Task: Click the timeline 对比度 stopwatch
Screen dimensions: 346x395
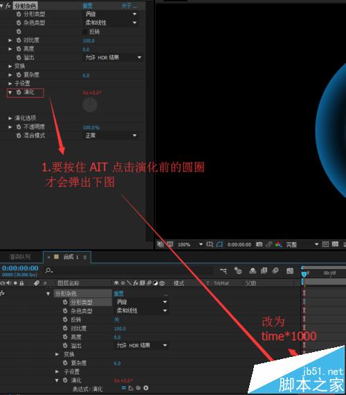Action: tap(65, 328)
